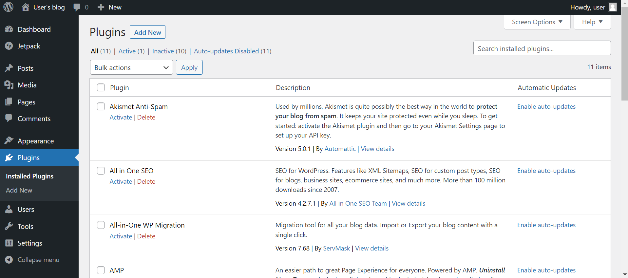
Task: Click the Apply button
Action: tap(189, 67)
